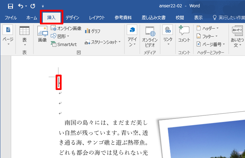Viewport: 245px width, 158px height.
Task: Click the Save icon in the quick access toolbar
Action: (x=10, y=6)
